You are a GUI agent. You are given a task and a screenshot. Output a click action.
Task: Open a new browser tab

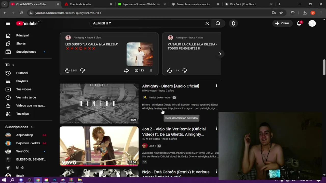[x=279, y=4]
